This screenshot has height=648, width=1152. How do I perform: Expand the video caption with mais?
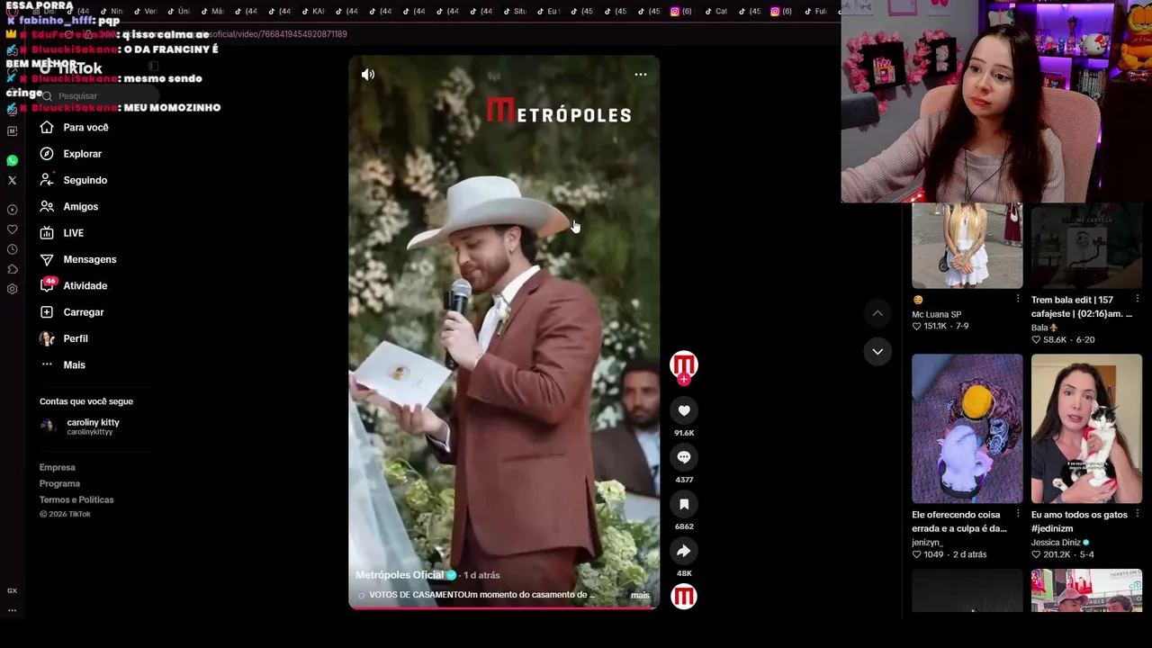coord(640,595)
